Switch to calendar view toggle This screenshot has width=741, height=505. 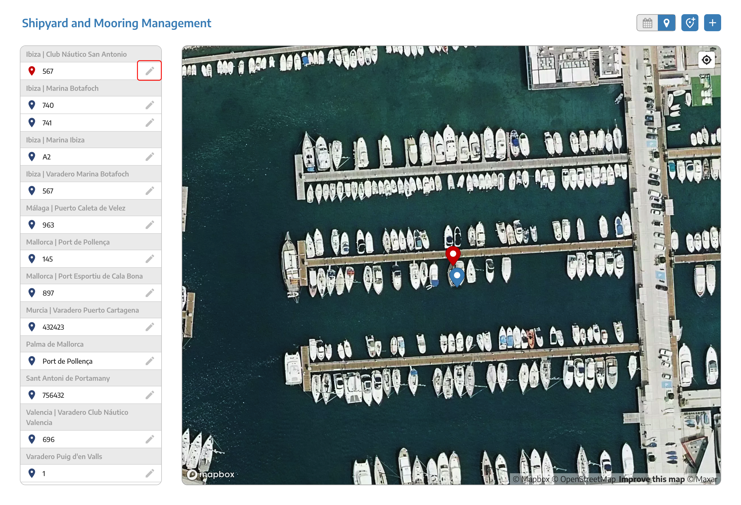point(647,23)
